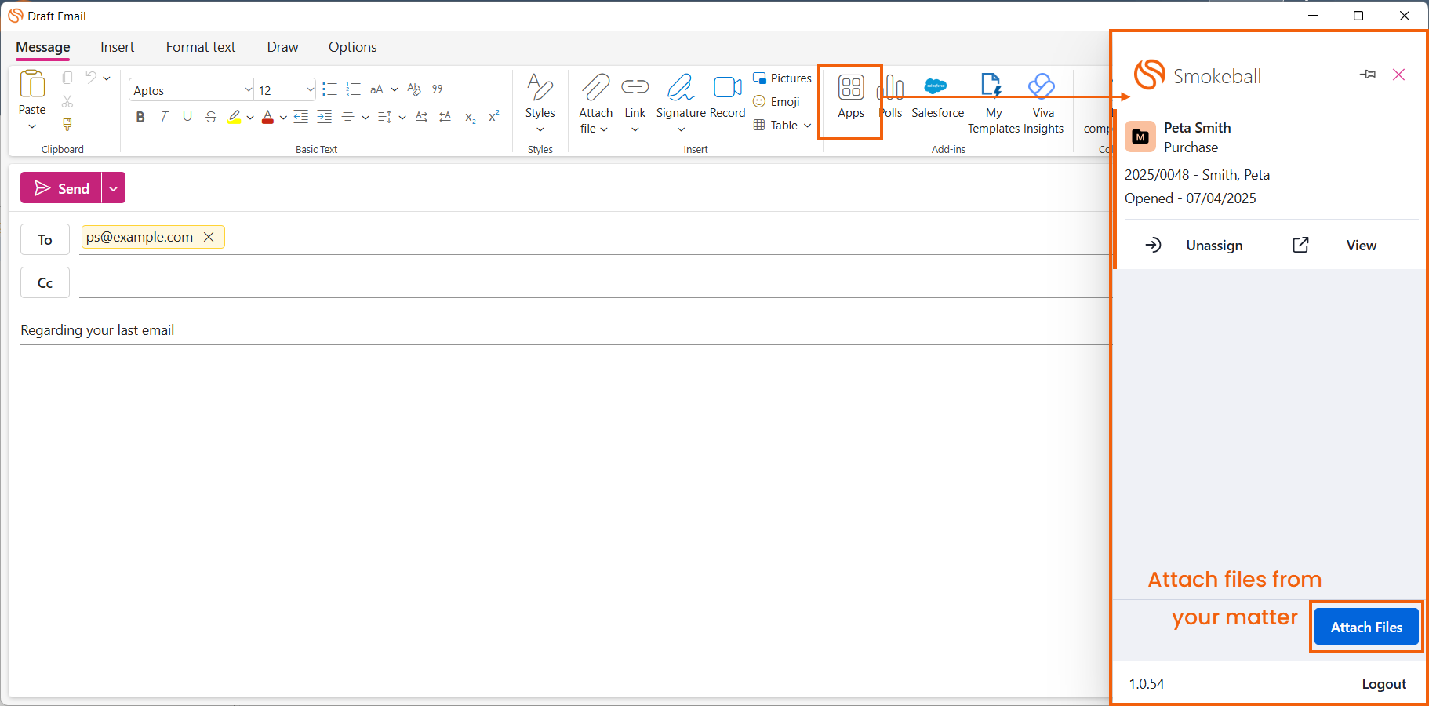Click into the Cc recipients field
Screen dimensions: 1429x706
pyautogui.click(x=588, y=282)
